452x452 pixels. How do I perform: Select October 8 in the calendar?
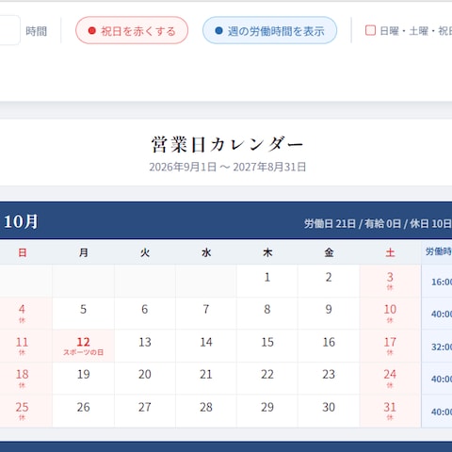[267, 314]
